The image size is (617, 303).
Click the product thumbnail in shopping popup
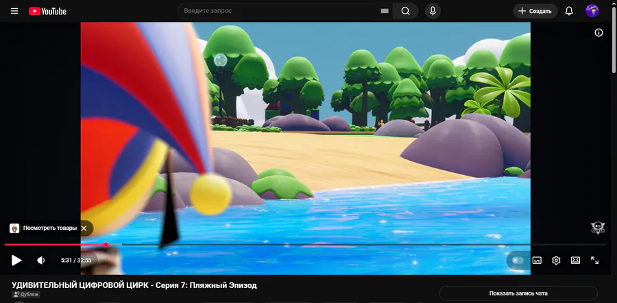point(14,228)
